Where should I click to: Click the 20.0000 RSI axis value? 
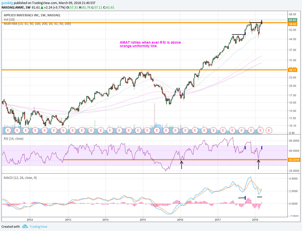[x=294, y=171]
